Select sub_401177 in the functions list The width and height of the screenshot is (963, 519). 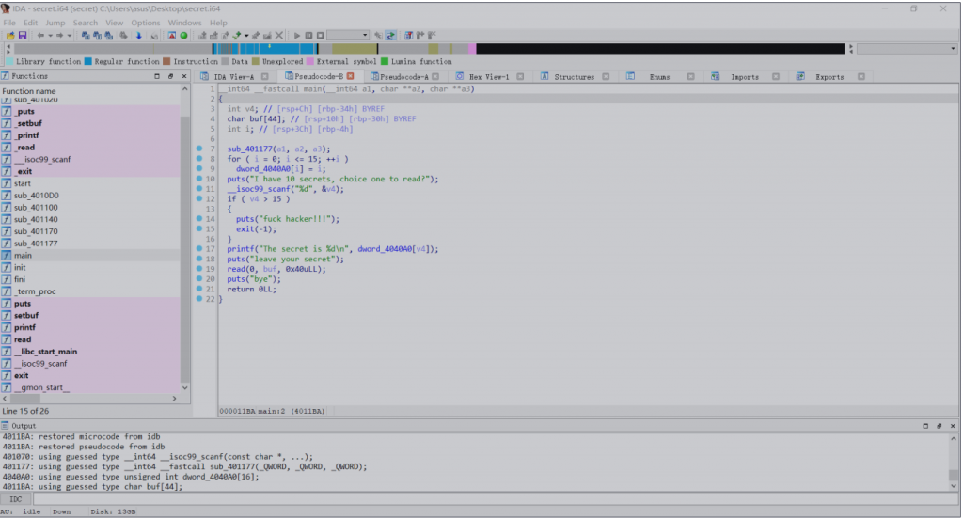(90, 244)
